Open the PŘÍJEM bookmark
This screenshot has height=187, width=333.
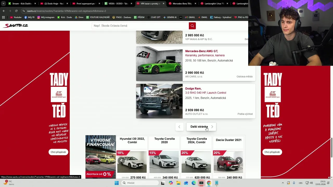point(139,17)
